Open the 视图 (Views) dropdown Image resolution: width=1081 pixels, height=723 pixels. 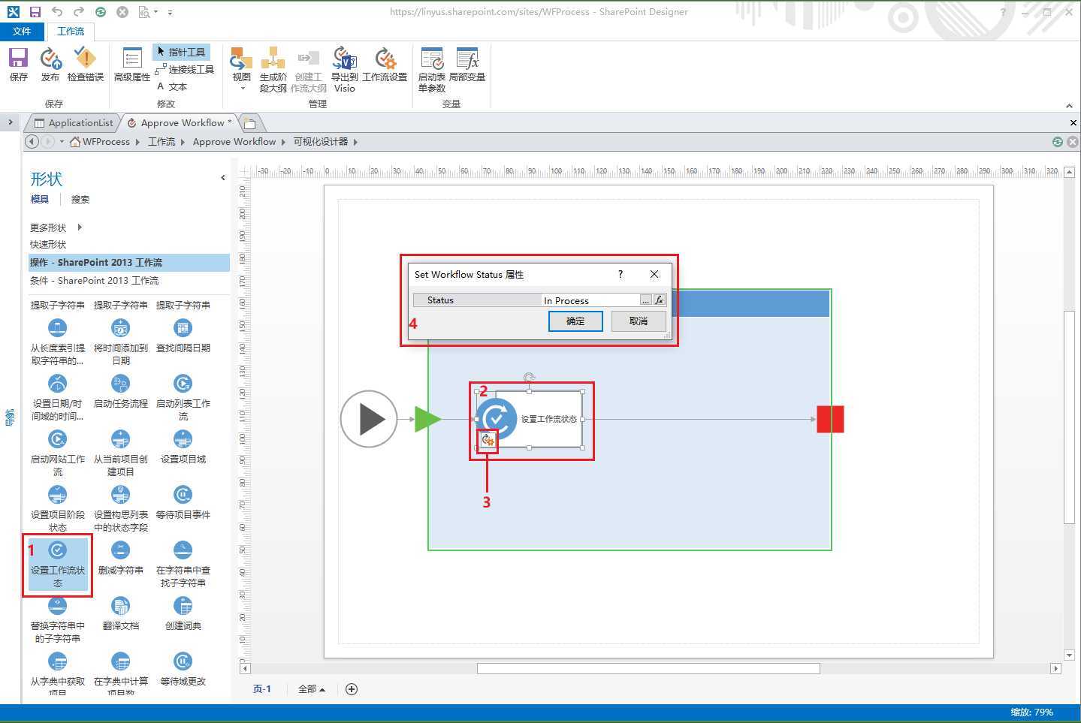tap(241, 68)
